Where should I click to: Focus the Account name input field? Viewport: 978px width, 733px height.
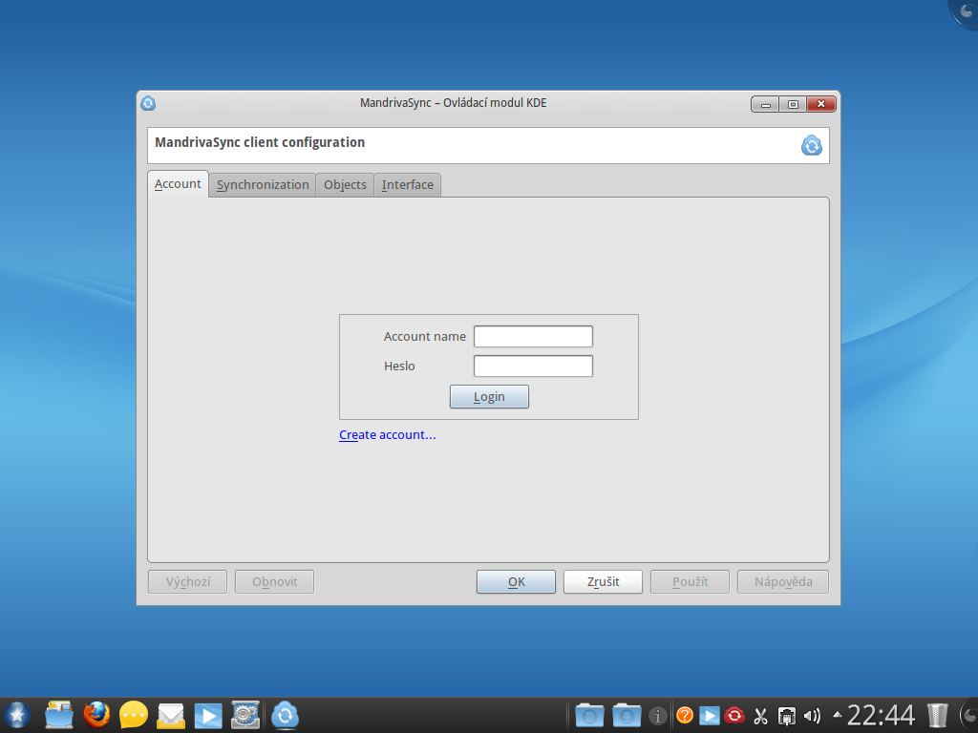tap(533, 337)
